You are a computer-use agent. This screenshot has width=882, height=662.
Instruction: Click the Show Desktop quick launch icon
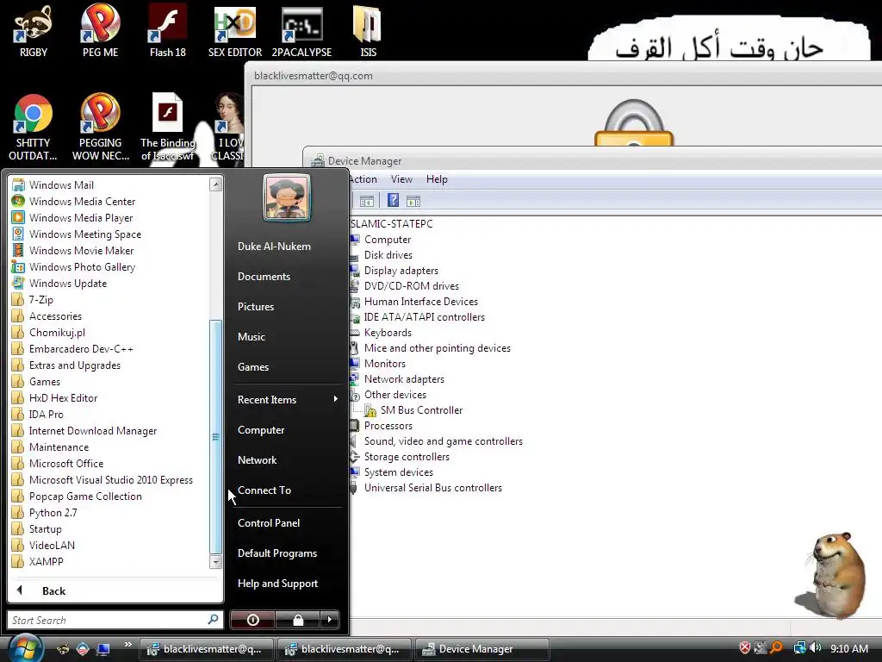103,649
